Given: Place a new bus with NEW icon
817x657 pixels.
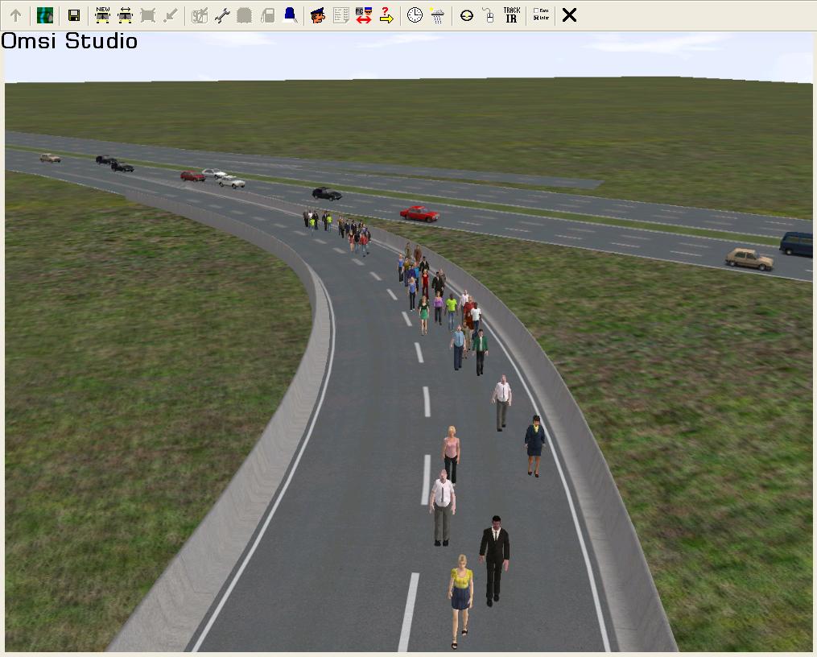Looking at the screenshot, I should 102,15.
